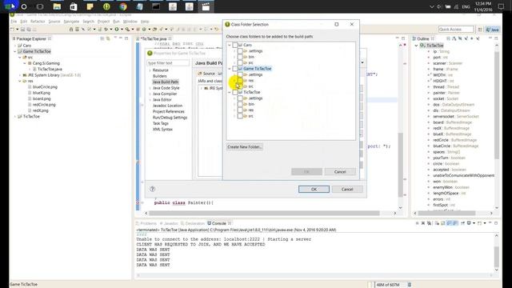Image resolution: width=512 pixels, height=288 pixels.
Task: Open the File menu
Action: [14, 22]
